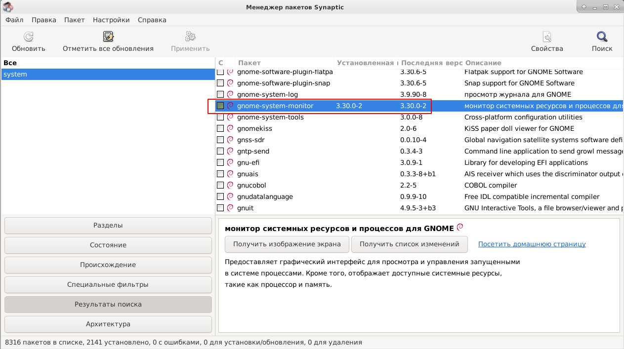Click the Обновить reload icon
The width and height of the screenshot is (624, 349).
tap(29, 37)
